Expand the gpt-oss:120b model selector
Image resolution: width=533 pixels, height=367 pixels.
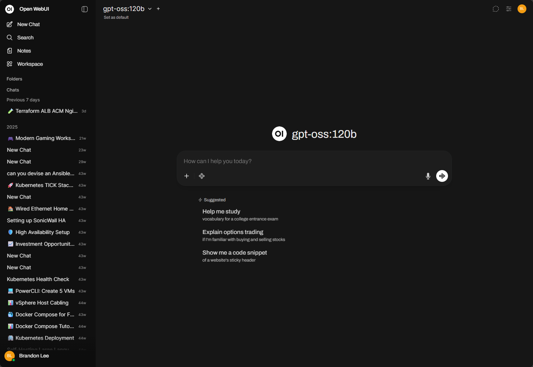[127, 9]
